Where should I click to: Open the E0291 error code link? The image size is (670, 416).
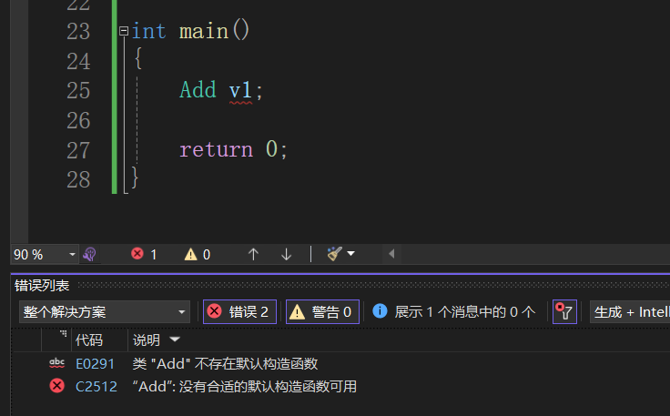[95, 364]
